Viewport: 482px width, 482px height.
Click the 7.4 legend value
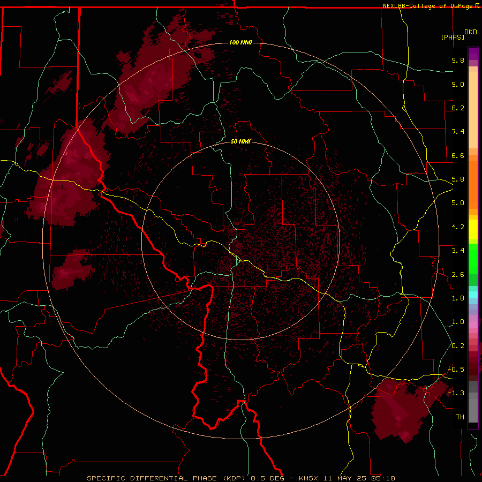pyautogui.click(x=458, y=132)
